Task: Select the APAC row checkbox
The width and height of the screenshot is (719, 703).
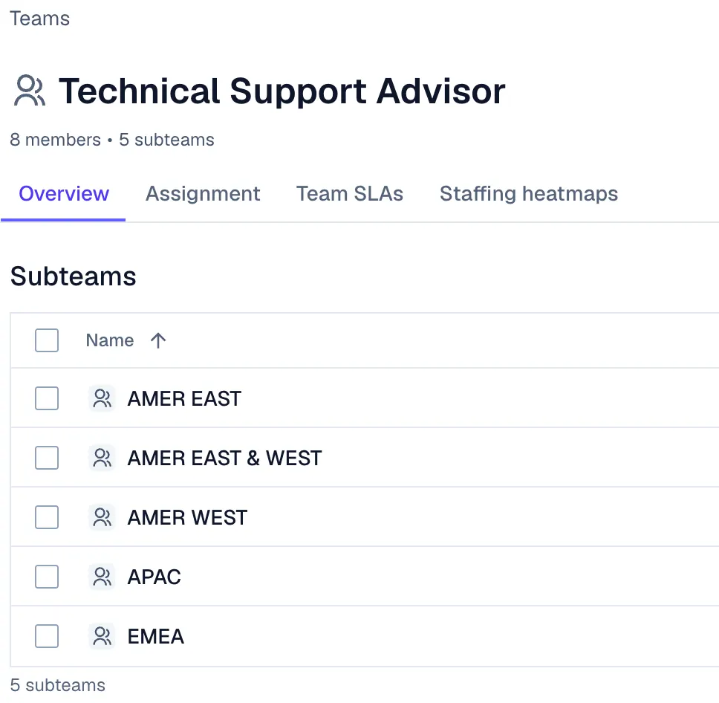Action: 47,577
